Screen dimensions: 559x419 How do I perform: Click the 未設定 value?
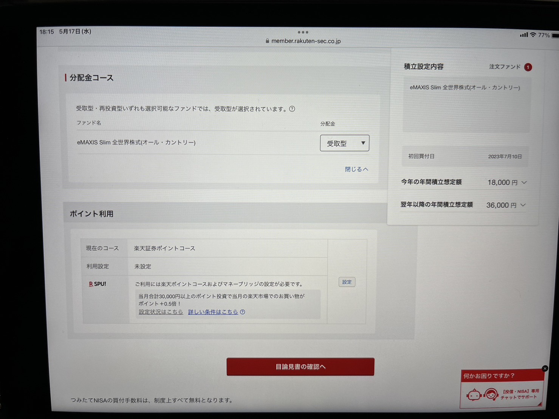click(142, 266)
